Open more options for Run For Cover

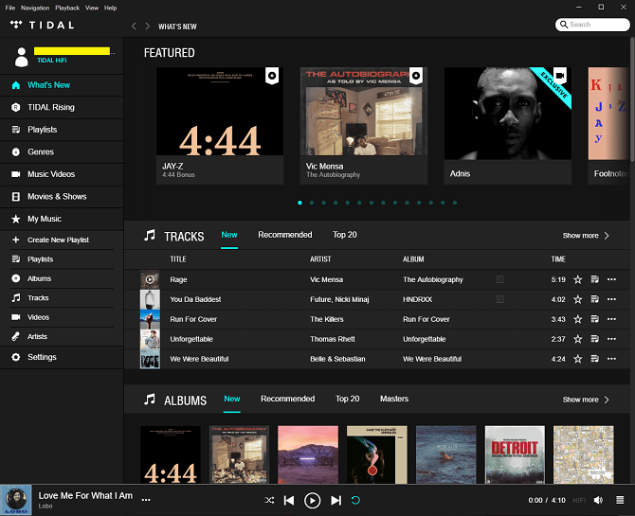(611, 319)
